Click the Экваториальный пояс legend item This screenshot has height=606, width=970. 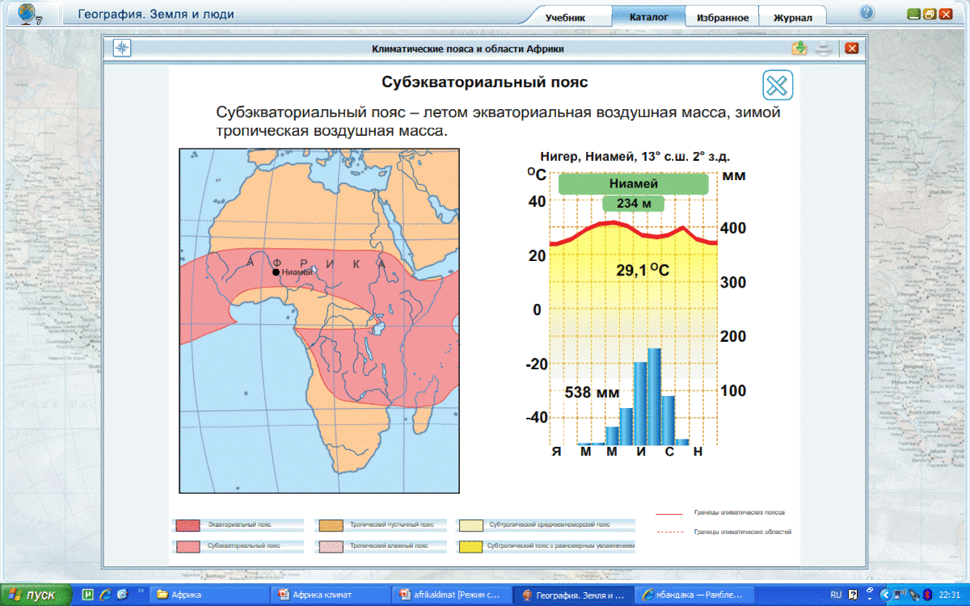click(238, 524)
